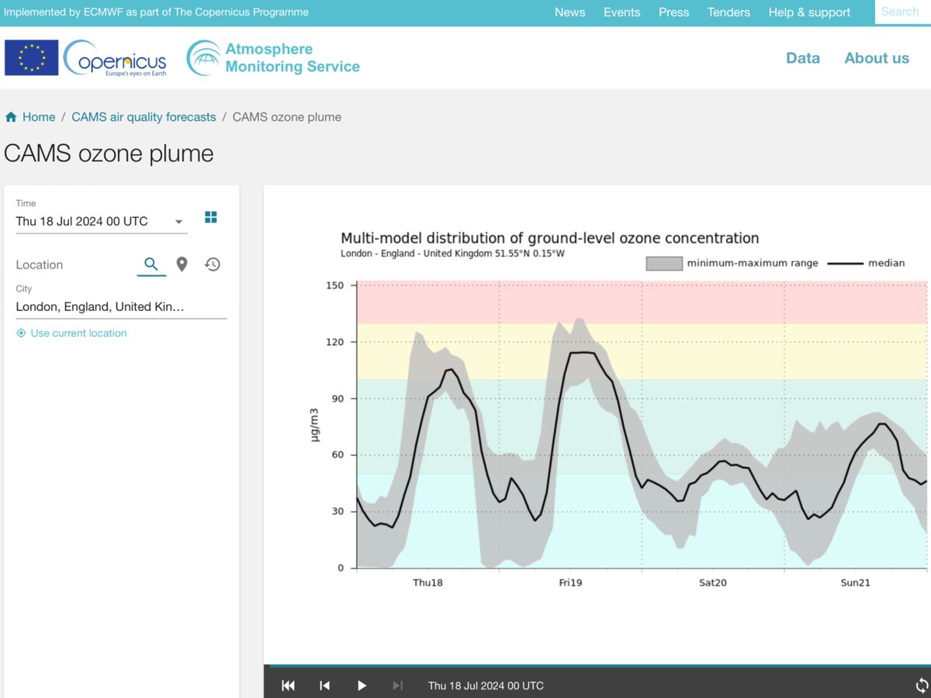Open Events in top bar

(622, 12)
